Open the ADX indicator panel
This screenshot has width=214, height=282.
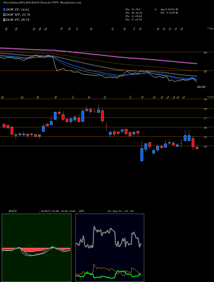tap(110, 248)
